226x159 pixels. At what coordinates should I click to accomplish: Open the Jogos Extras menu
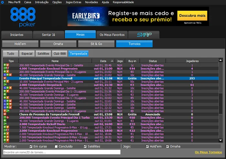pyautogui.click(x=73, y=2)
